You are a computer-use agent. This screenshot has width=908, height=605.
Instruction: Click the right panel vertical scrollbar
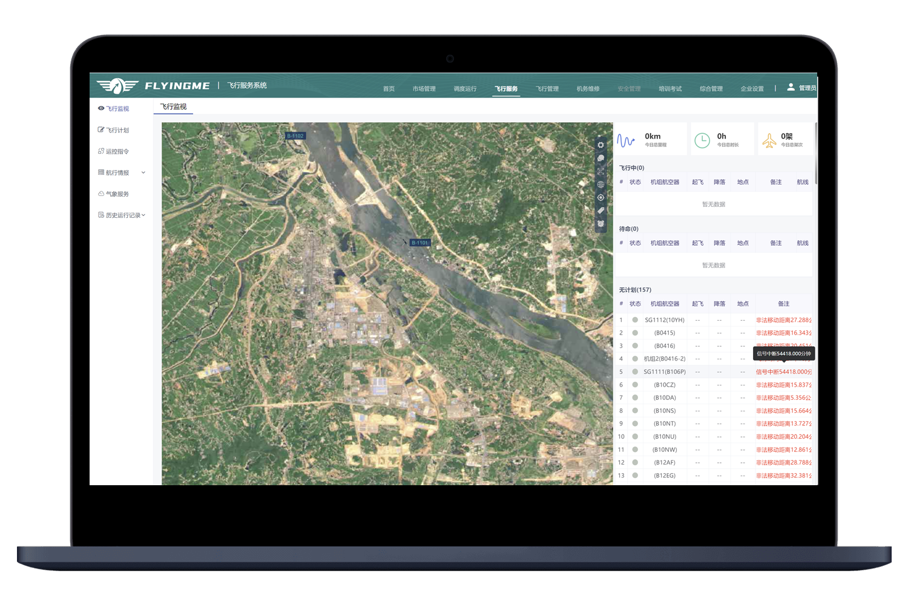[816, 154]
